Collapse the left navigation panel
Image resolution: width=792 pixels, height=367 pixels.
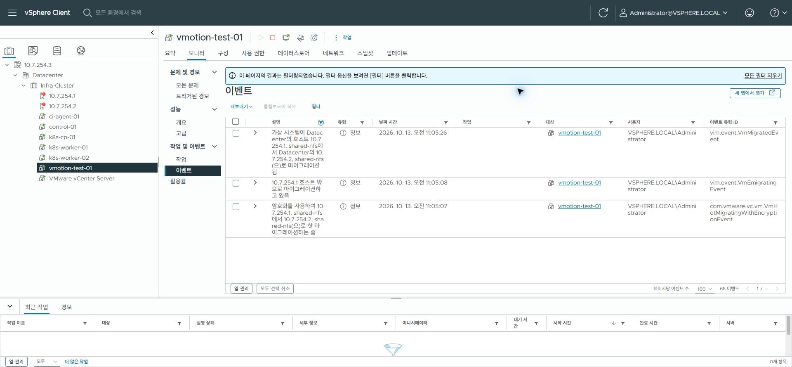152,33
